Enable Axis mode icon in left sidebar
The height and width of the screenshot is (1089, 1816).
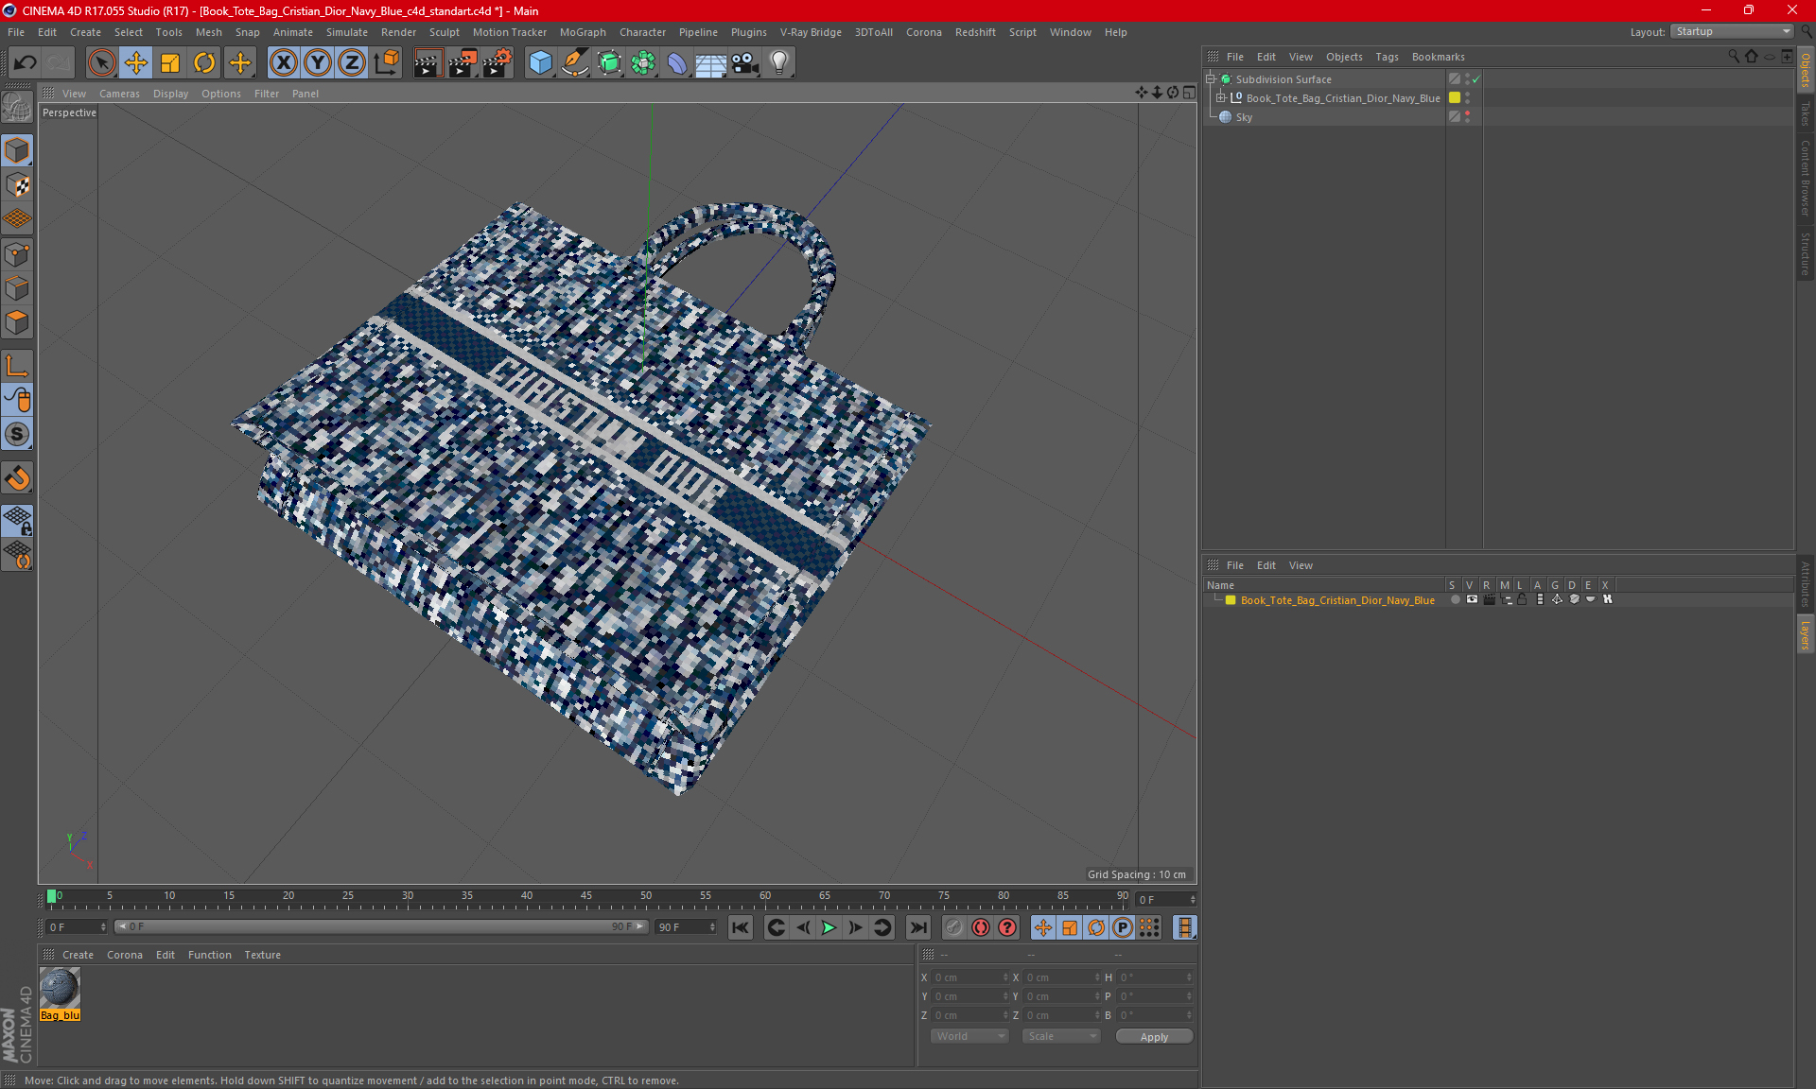pos(17,366)
